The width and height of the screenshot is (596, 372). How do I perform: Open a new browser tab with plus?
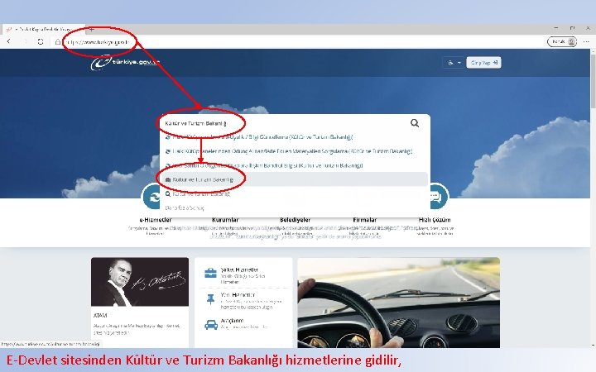pos(91,29)
